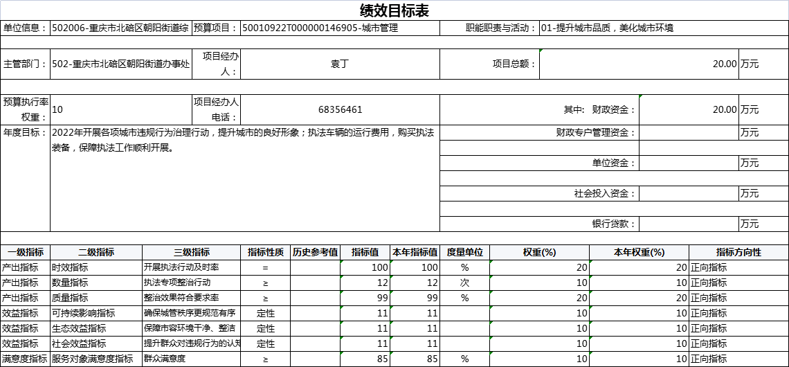The image size is (789, 367).
Task: Click the 主管部门 value cell 502-重庆市北碚区朝阳街道办事处
Action: [x=120, y=64]
